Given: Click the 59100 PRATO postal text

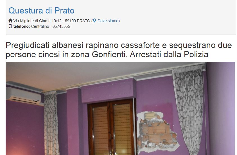Looking at the screenshot, I should click(x=78, y=21).
